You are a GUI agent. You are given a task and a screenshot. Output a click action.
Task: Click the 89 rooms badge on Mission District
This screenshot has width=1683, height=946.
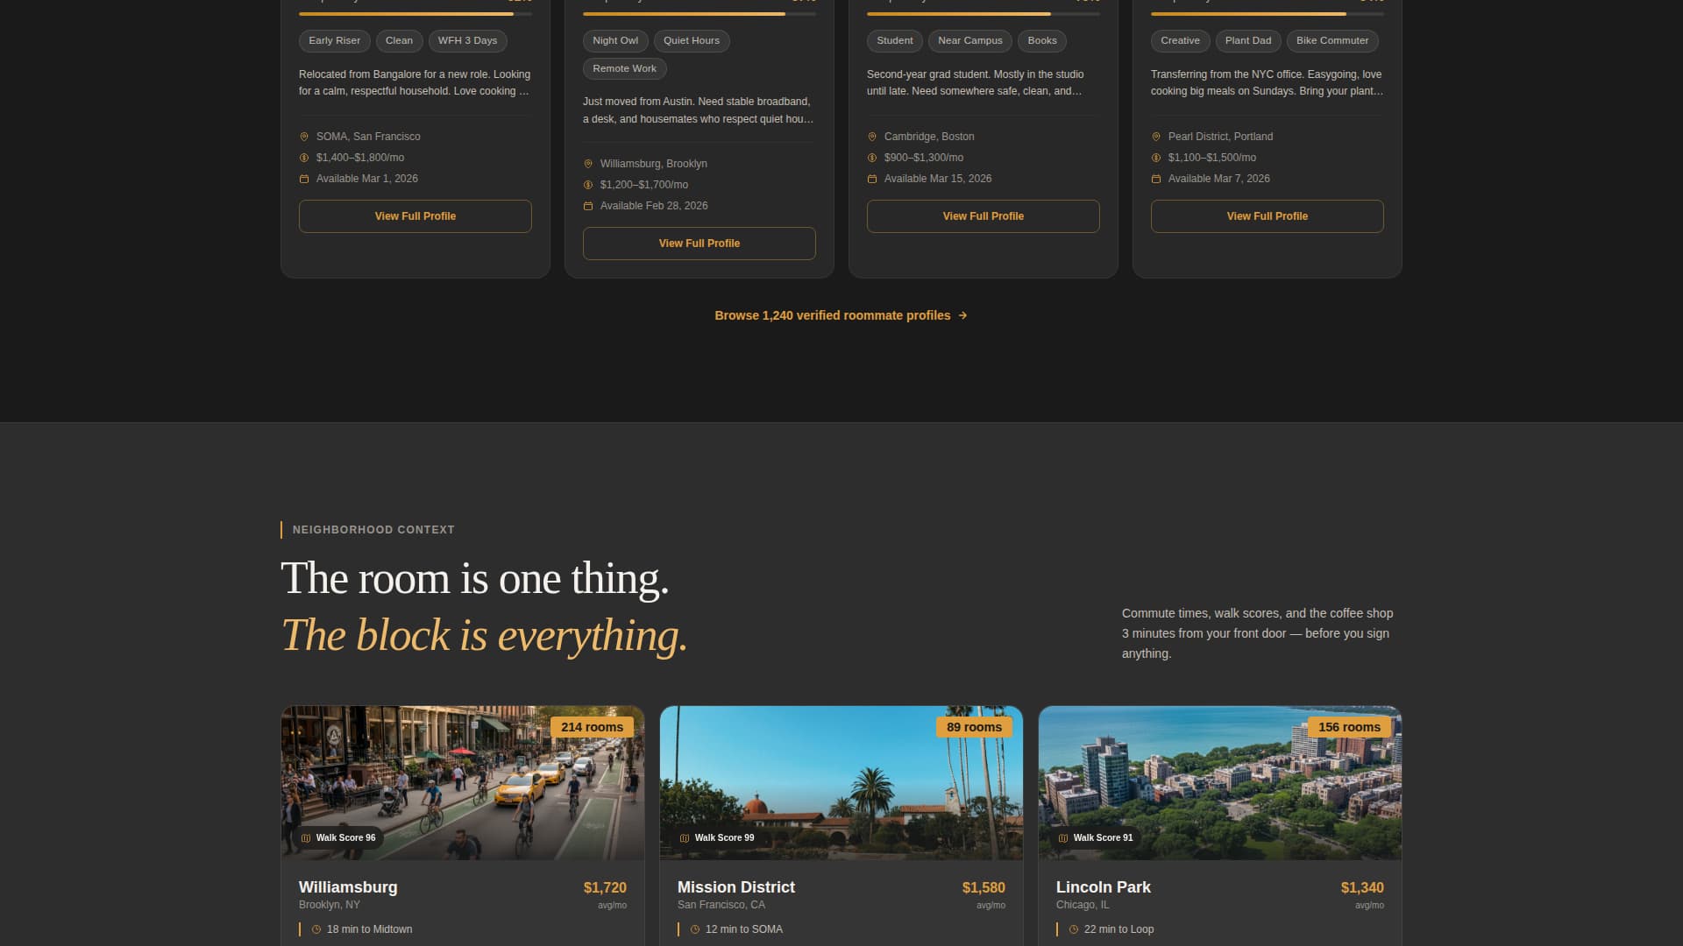(x=974, y=727)
